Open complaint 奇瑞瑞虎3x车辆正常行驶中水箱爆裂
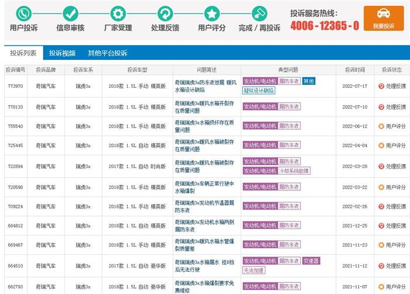The width and height of the screenshot is (410, 294). [x=204, y=187]
